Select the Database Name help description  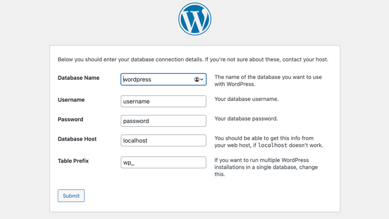click(268, 81)
